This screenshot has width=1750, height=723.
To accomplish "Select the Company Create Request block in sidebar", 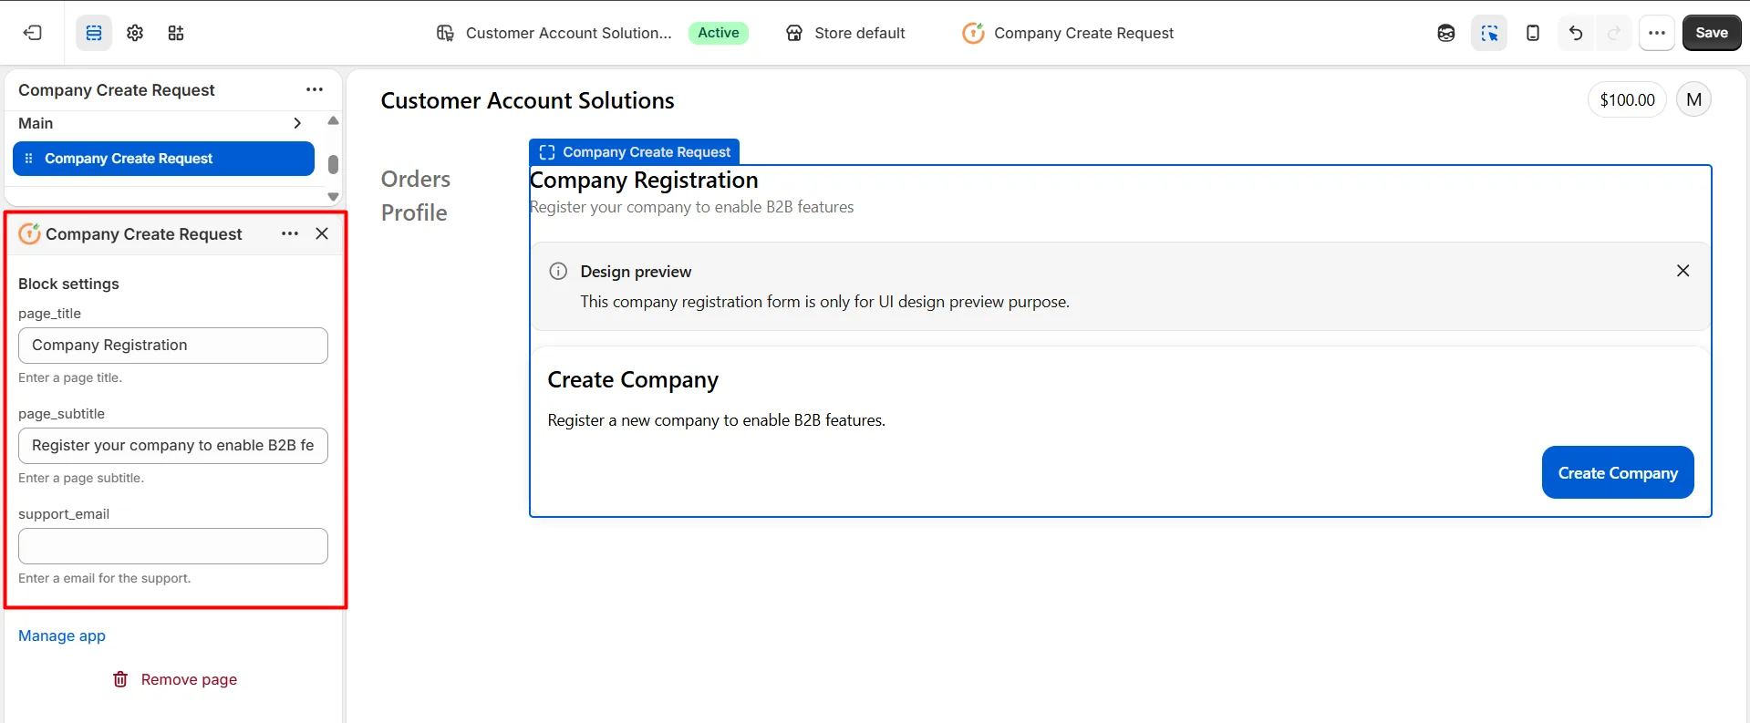I will [163, 159].
